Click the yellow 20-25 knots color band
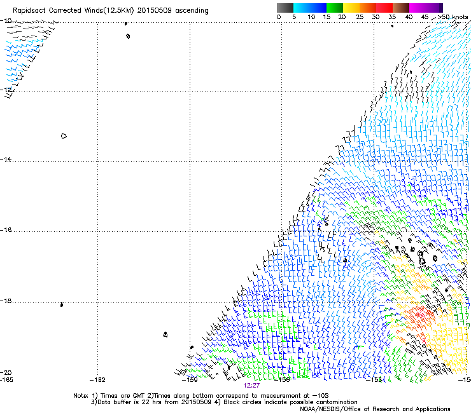 tap(351, 8)
